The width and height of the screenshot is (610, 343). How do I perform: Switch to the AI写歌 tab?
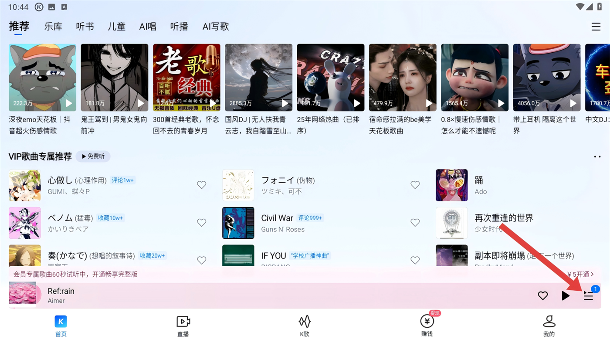coord(216,27)
